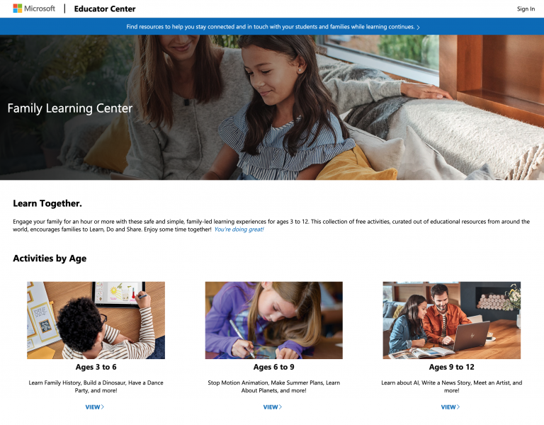The image size is (544, 425).
Task: Click the VIEW chevron under Ages 9 to 12
Action: coord(458,407)
